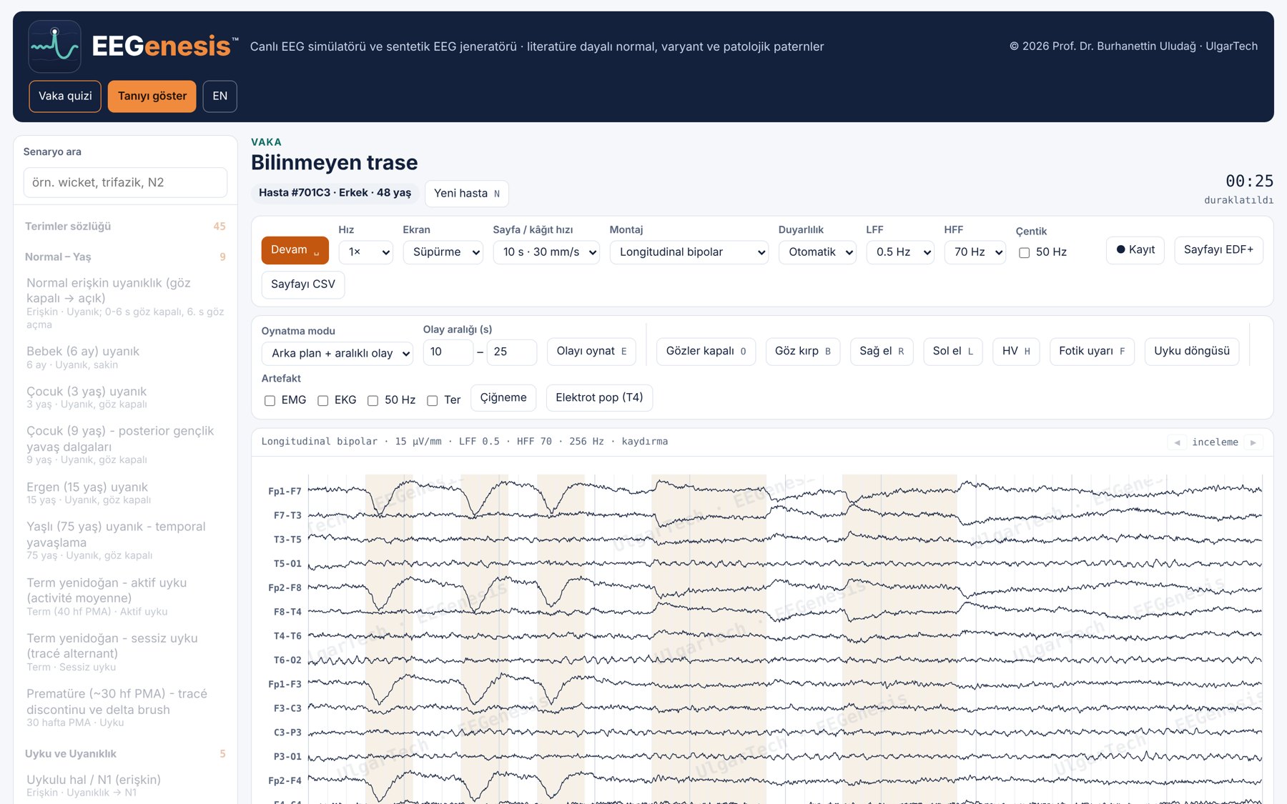Enable 50 Hz artifact checkbox

click(x=373, y=400)
